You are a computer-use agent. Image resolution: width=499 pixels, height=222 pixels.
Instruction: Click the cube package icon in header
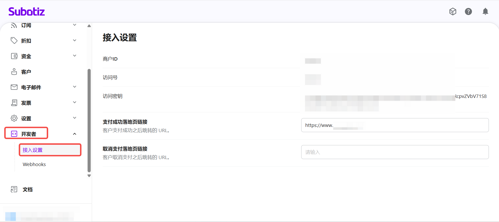point(453,12)
